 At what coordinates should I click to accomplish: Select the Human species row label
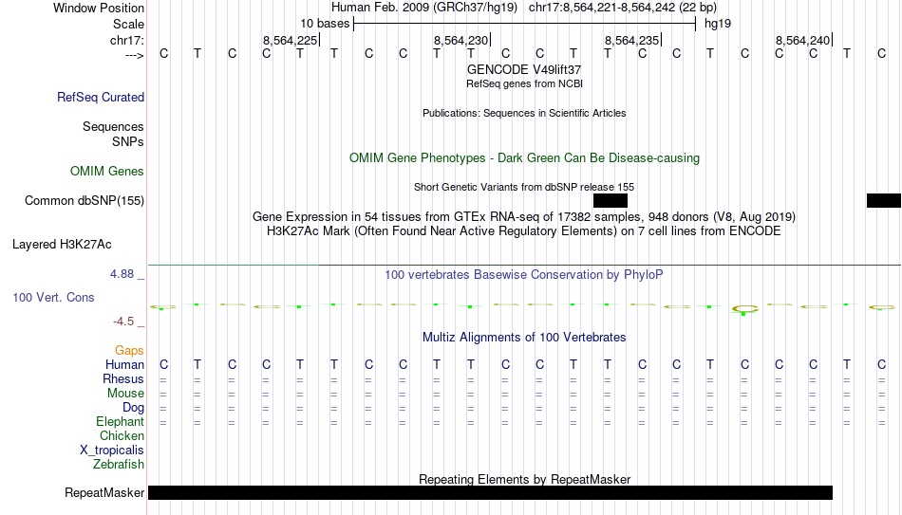124,365
